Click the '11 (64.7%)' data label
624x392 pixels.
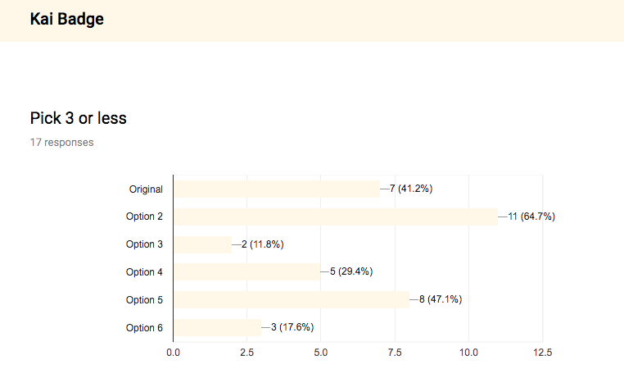click(531, 217)
